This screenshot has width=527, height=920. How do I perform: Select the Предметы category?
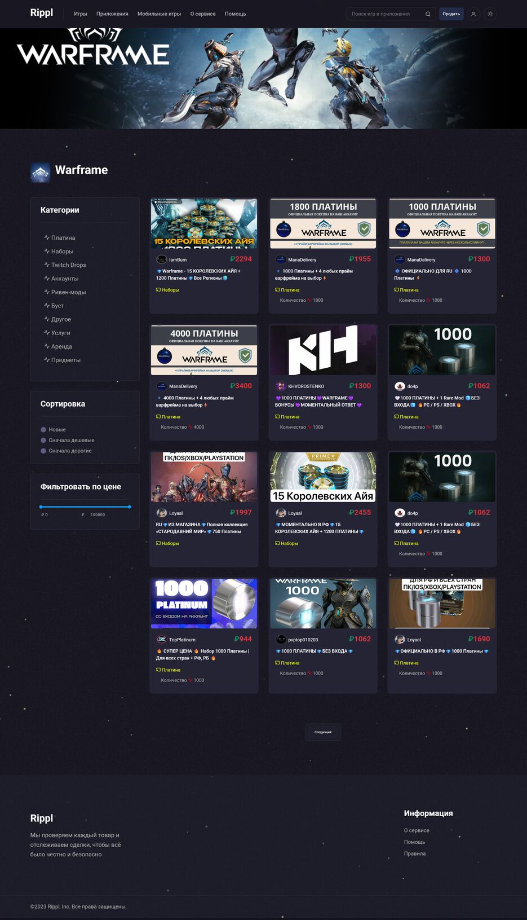62,360
